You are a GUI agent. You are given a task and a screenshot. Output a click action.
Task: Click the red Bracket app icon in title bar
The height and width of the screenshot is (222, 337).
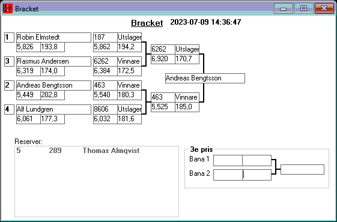tap(8, 8)
